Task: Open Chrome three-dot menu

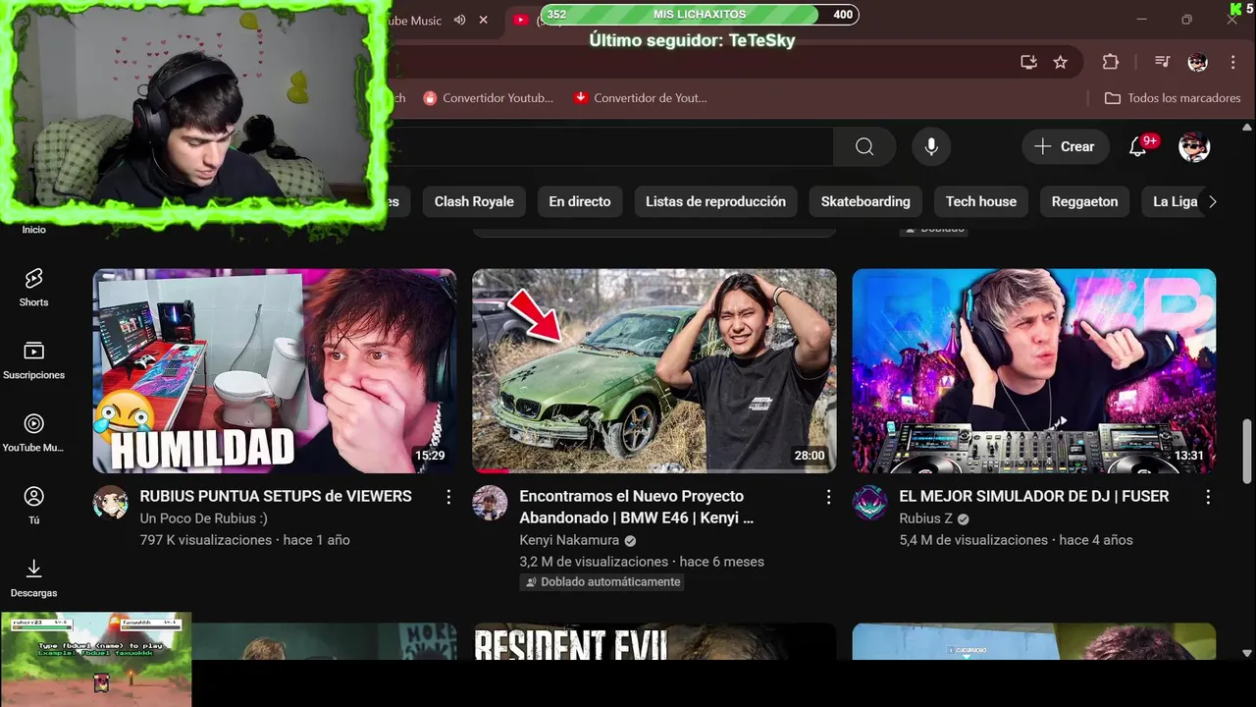Action: 1233,62
